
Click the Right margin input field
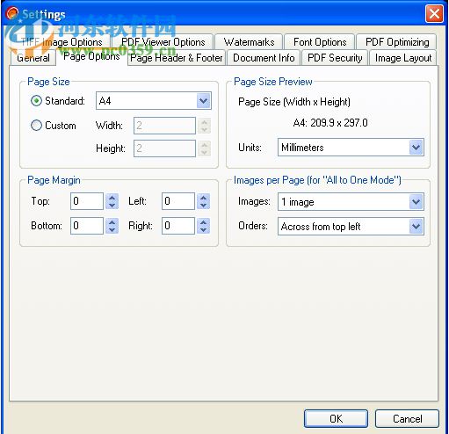click(x=178, y=226)
